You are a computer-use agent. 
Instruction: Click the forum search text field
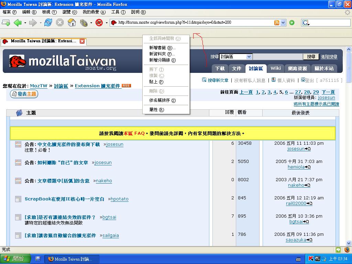click(278, 57)
